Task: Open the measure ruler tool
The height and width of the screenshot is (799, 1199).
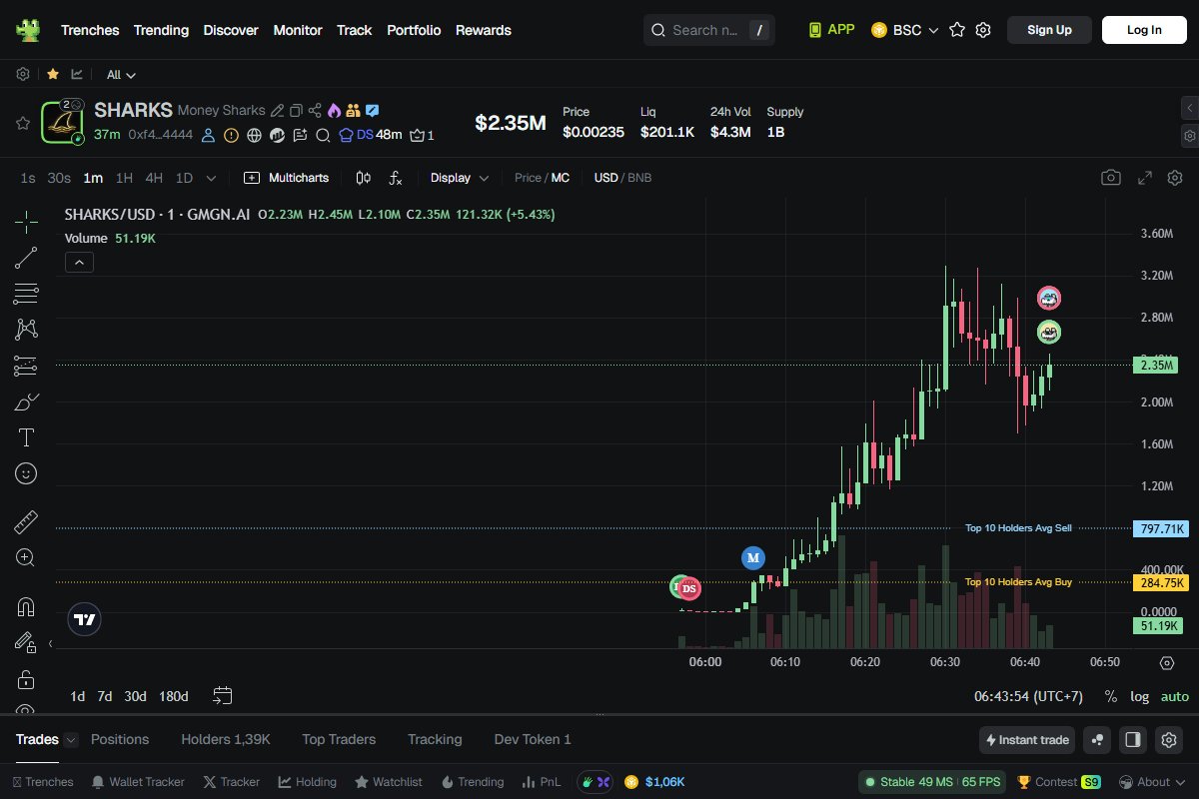Action: tap(26, 522)
